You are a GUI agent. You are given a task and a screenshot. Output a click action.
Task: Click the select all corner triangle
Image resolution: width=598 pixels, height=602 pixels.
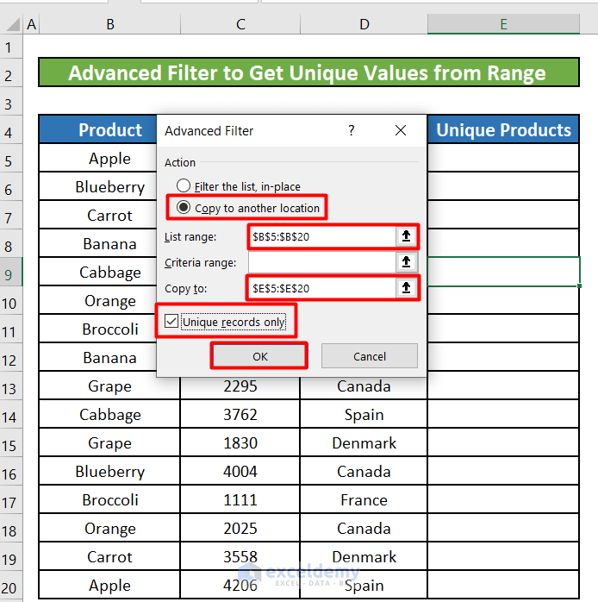click(10, 25)
